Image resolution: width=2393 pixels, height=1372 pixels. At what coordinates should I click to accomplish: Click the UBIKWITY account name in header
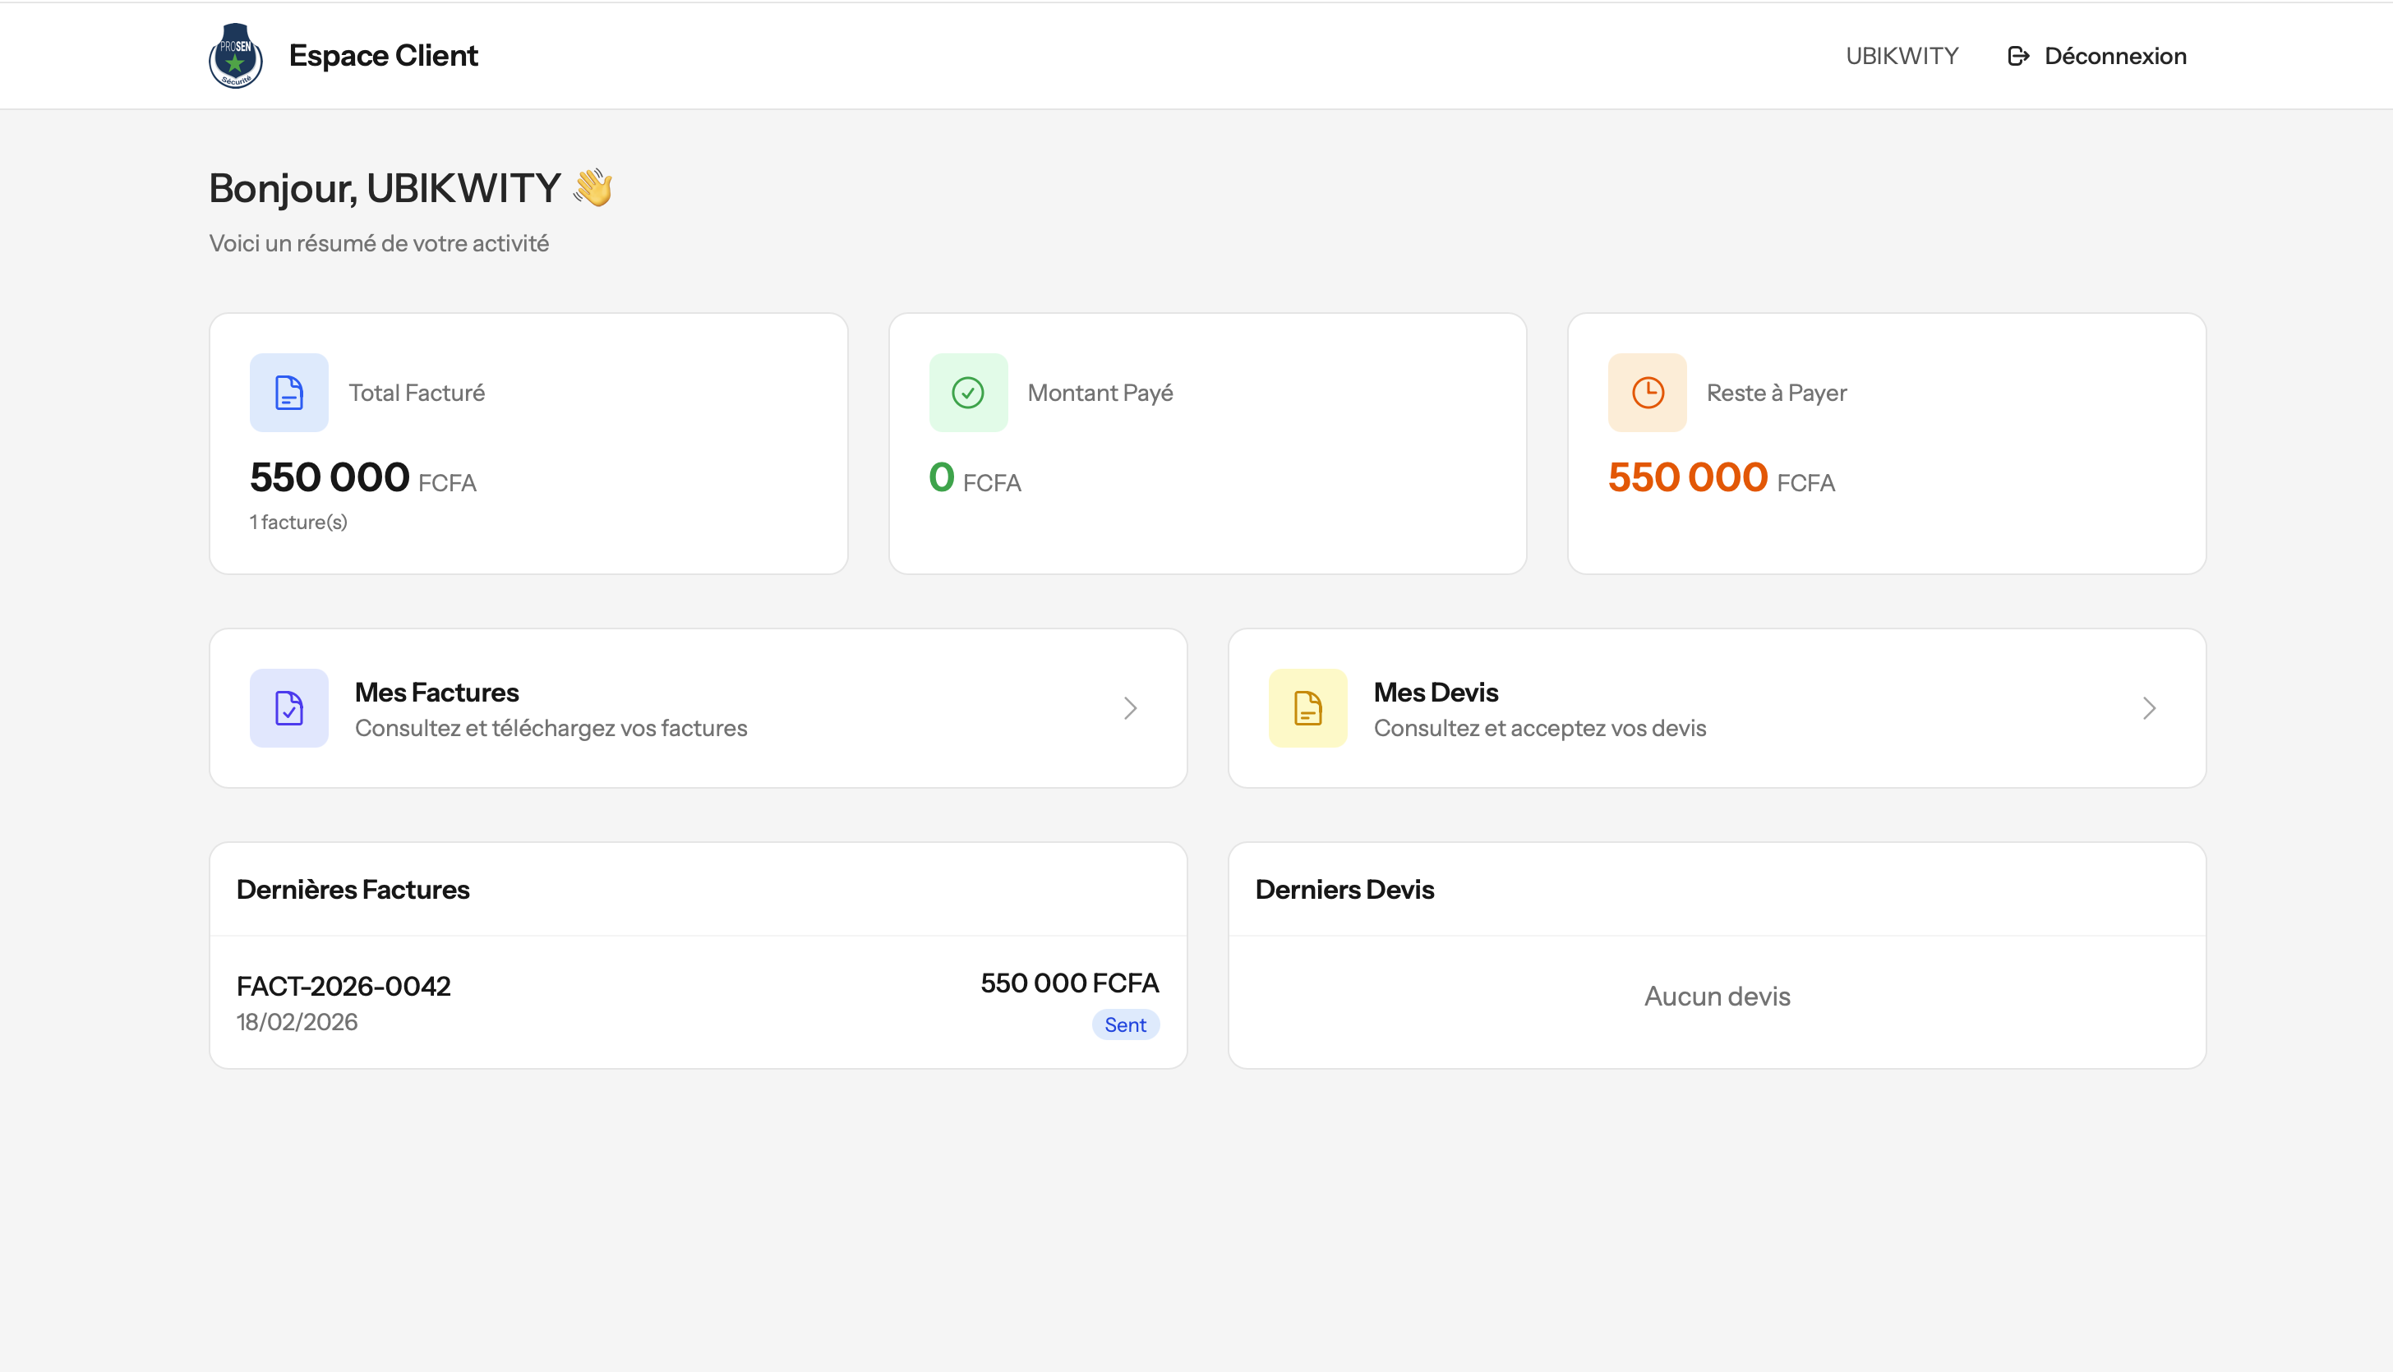(1901, 56)
